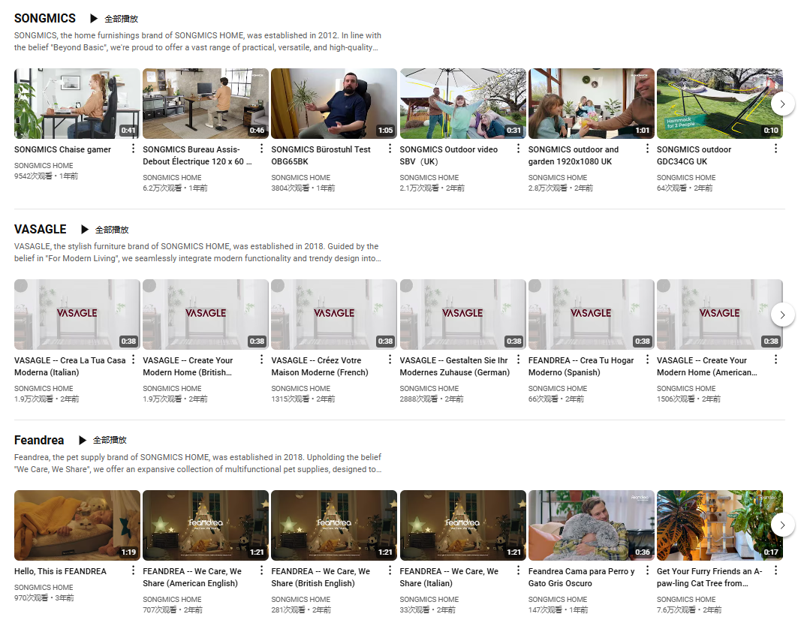Advance Feandrea row using right chevron
The height and width of the screenshot is (623, 801).
click(782, 525)
